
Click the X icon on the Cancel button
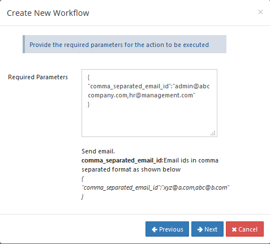[234, 229]
